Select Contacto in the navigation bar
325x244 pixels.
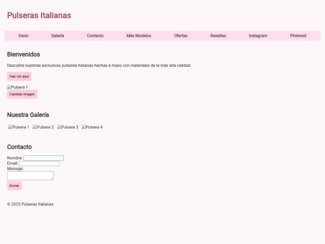coord(95,36)
